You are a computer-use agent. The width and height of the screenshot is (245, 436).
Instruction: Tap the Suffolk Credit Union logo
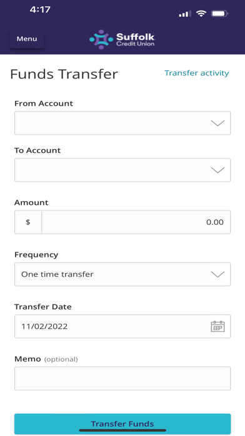pyautogui.click(x=122, y=39)
